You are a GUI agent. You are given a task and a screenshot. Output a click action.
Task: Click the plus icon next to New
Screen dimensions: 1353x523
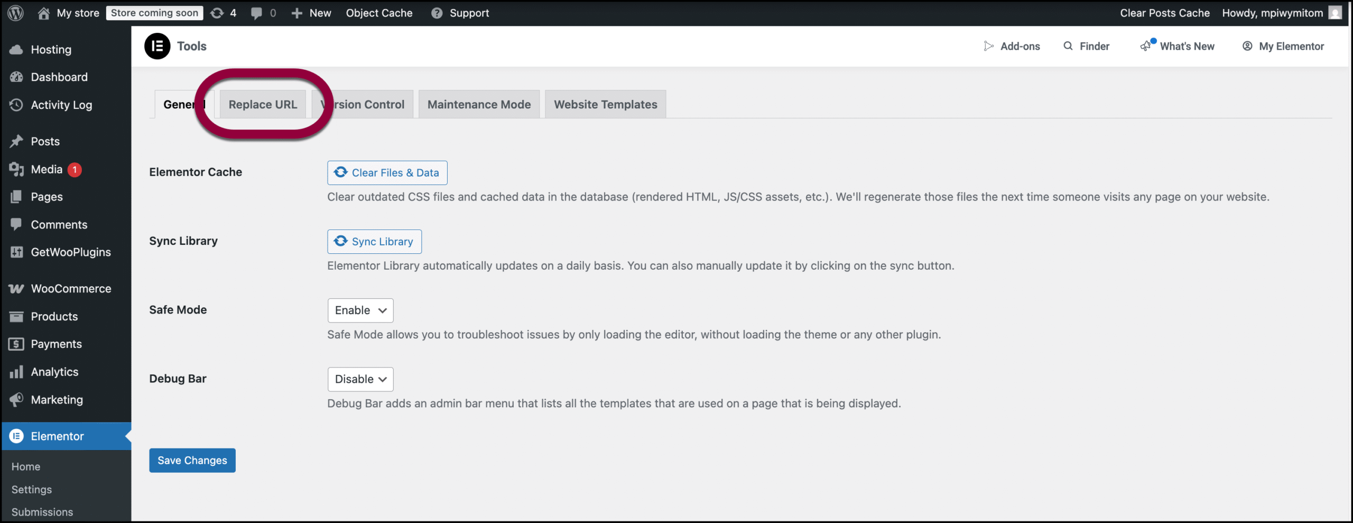click(297, 13)
